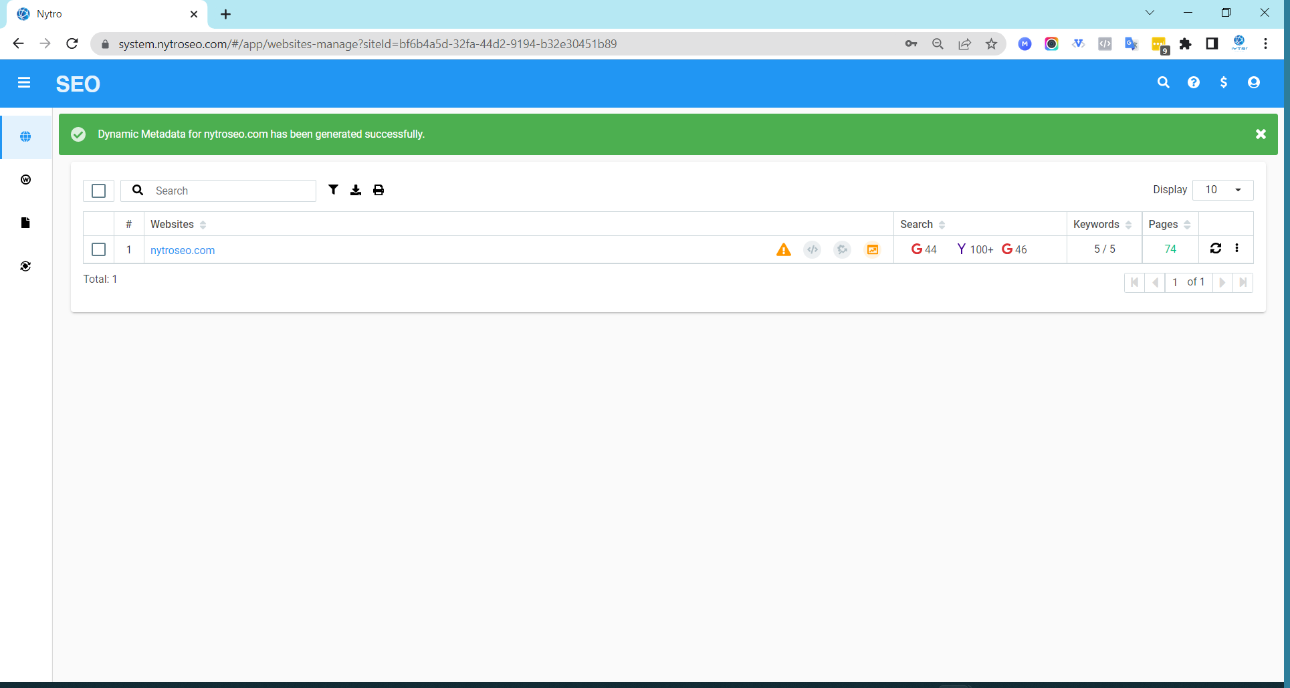Click the share page icon in address bar
Screen dimensions: 1290x688
tap(964, 43)
